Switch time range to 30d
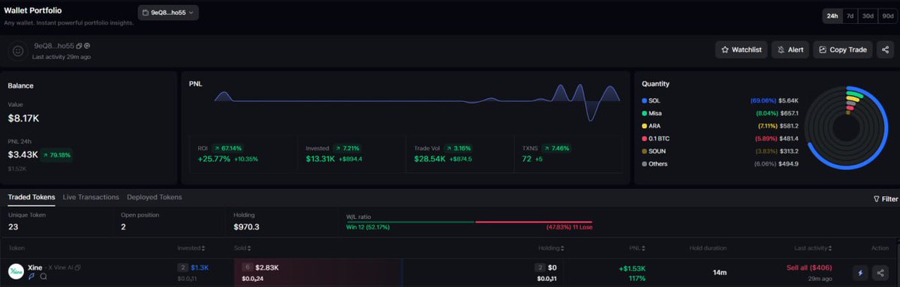 pyautogui.click(x=867, y=16)
